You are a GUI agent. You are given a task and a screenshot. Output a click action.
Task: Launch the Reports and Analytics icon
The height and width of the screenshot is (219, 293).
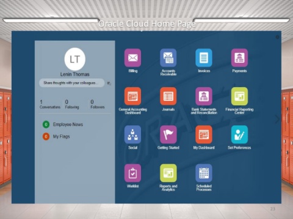point(168,173)
